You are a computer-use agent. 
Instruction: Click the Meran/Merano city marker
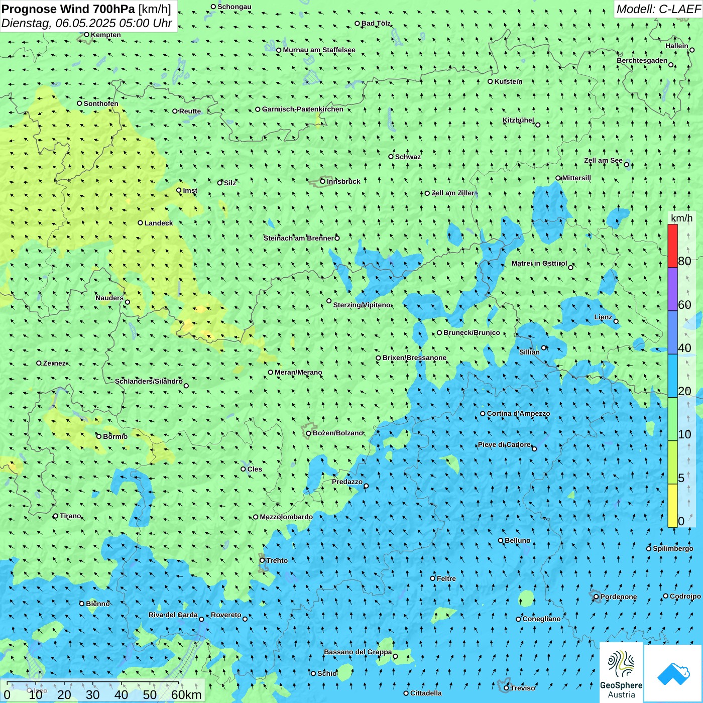point(271,372)
